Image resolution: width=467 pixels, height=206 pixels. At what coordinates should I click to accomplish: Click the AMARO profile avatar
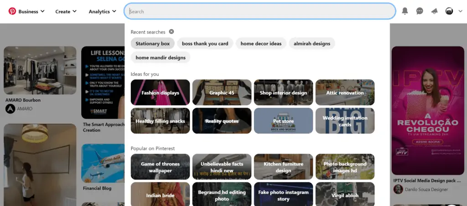click(x=10, y=109)
